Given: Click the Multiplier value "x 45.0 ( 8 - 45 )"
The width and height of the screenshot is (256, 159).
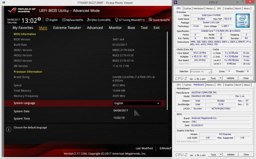Looking at the screenshot, I should (200, 56).
